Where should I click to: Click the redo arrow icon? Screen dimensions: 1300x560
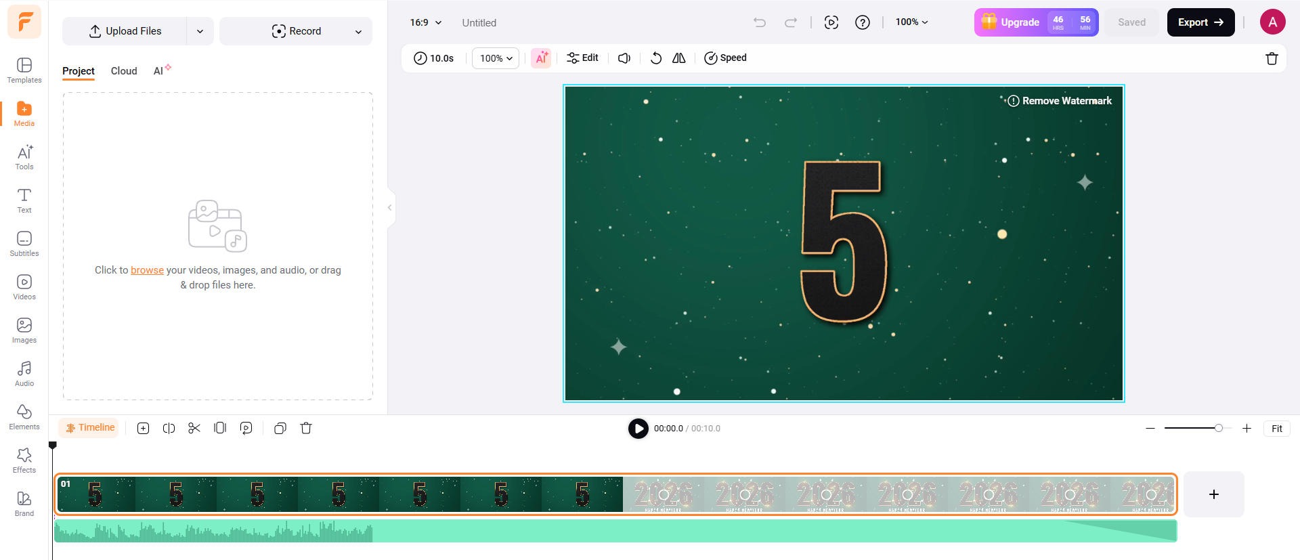[791, 22]
